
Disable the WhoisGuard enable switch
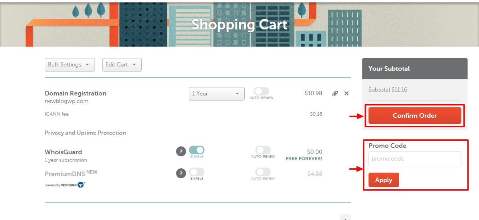pos(196,150)
